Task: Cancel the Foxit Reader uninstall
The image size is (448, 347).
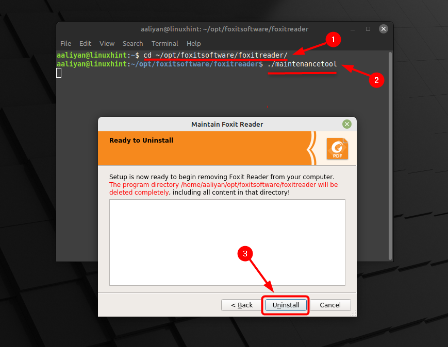Action: (330, 305)
